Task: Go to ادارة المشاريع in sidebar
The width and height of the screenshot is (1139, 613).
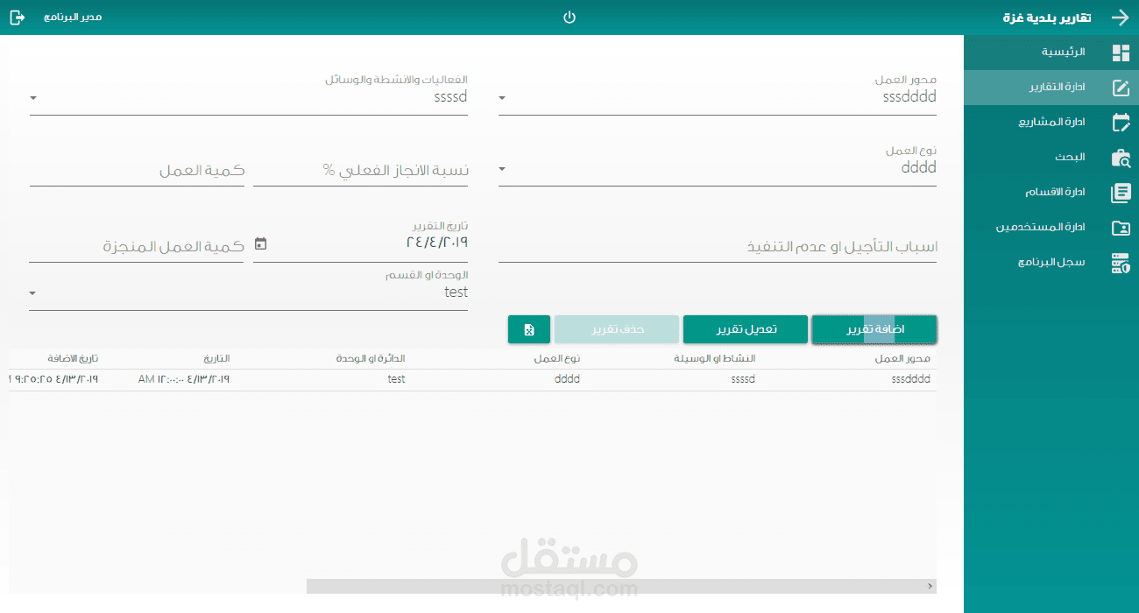Action: tap(1051, 123)
